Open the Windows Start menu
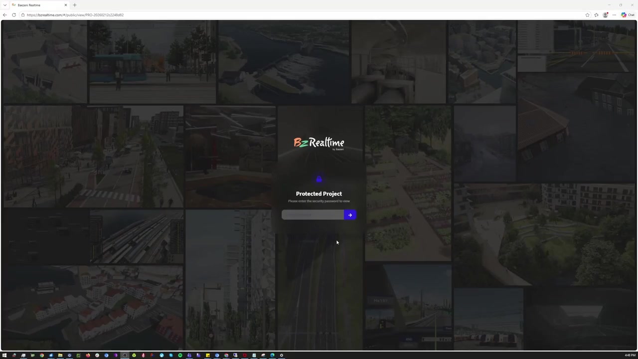 [x=4, y=356]
